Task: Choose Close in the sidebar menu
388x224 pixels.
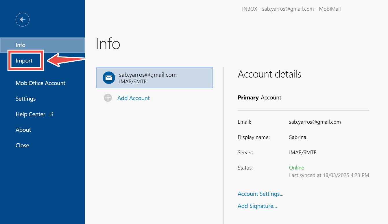Action: 22,145
